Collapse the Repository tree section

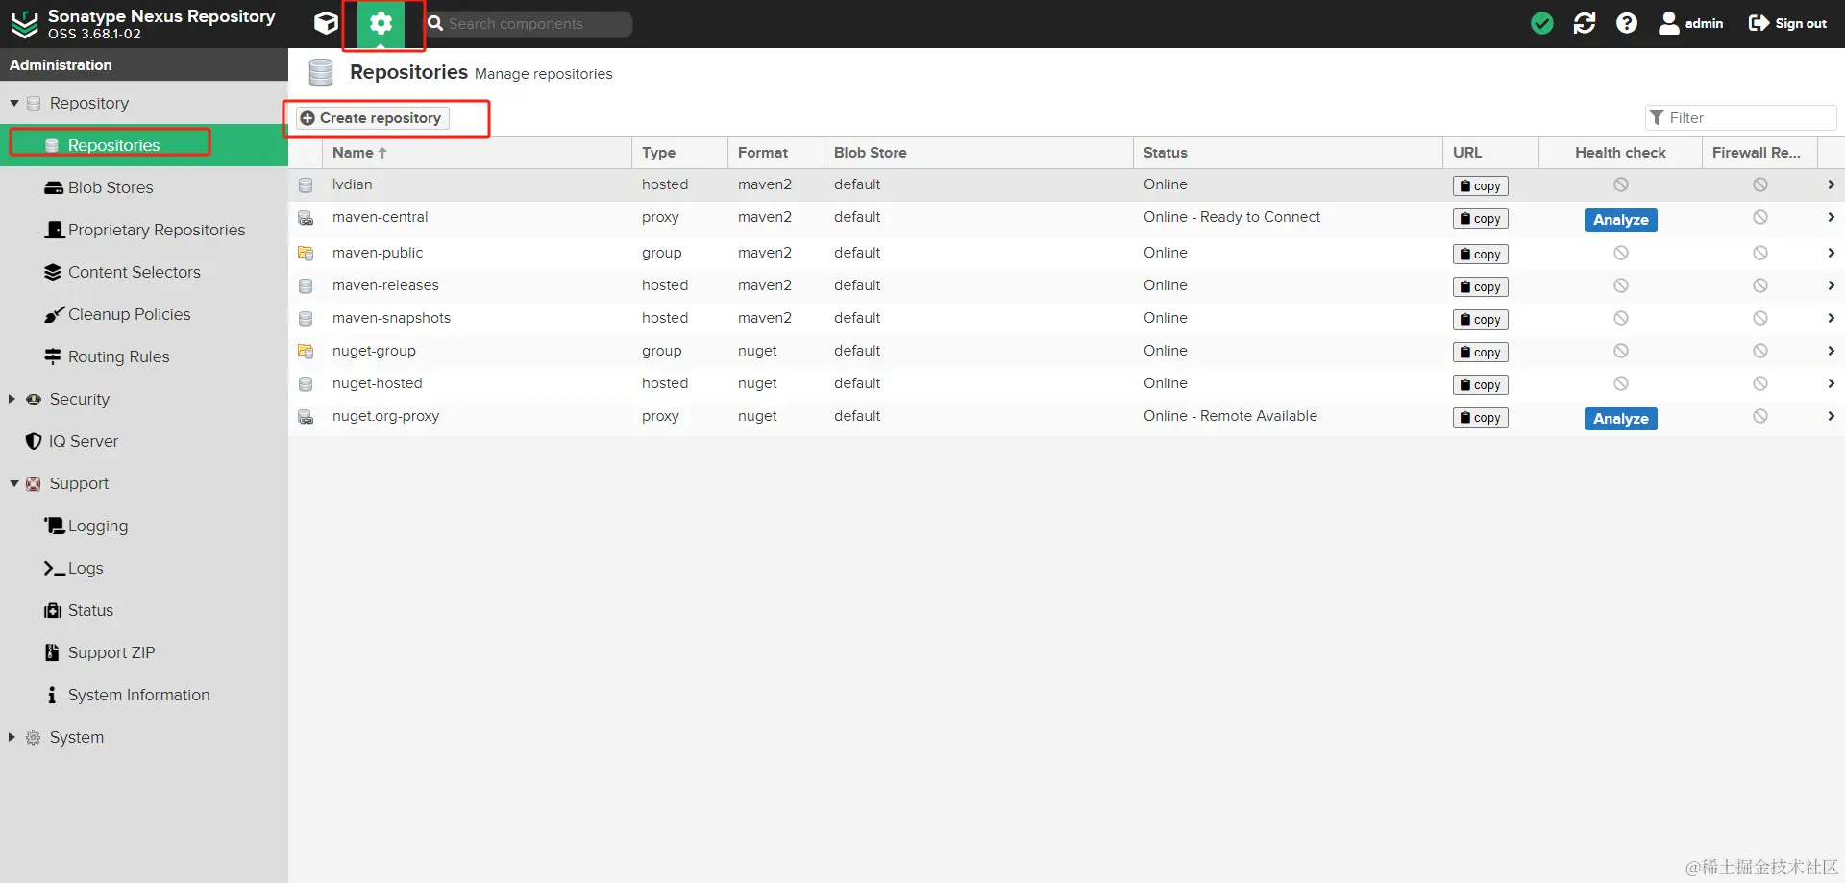14,103
